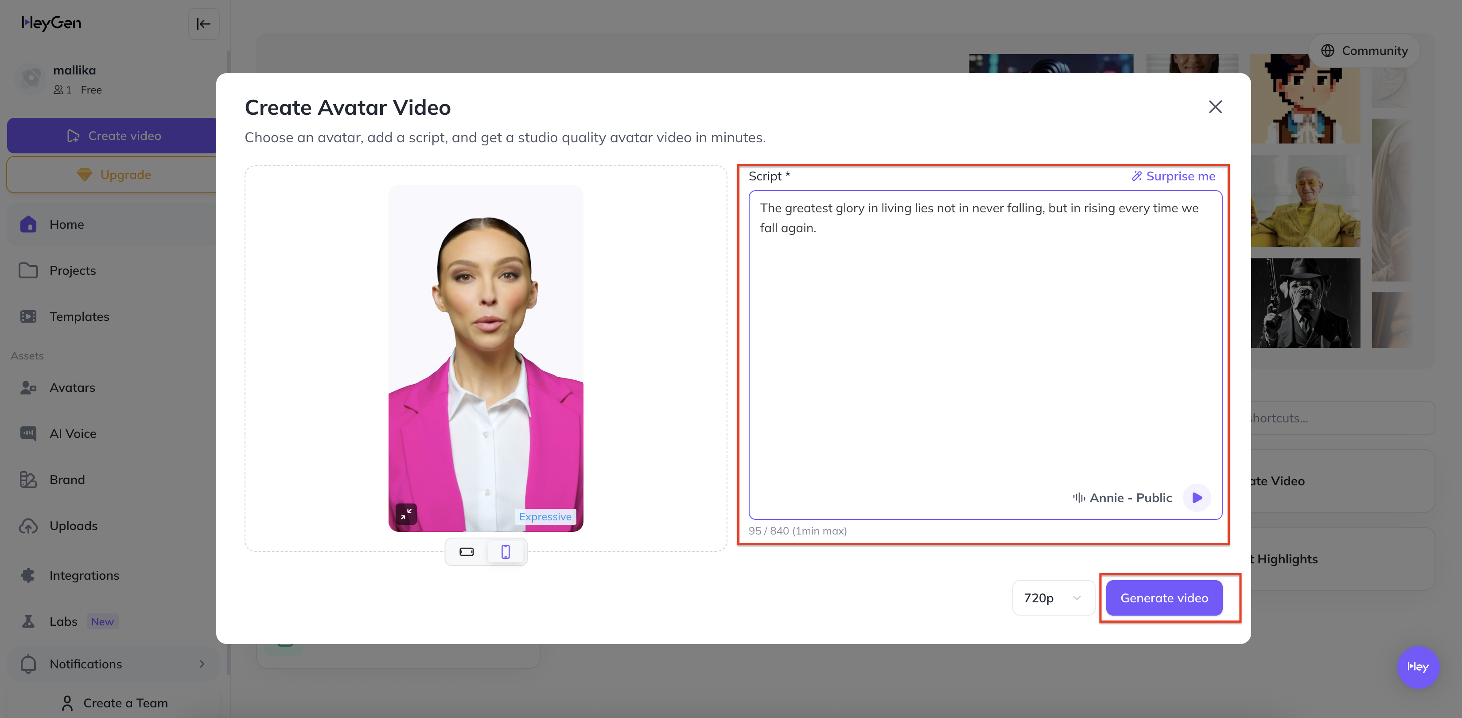Open AI Voice section
This screenshot has width=1462, height=718.
point(73,433)
